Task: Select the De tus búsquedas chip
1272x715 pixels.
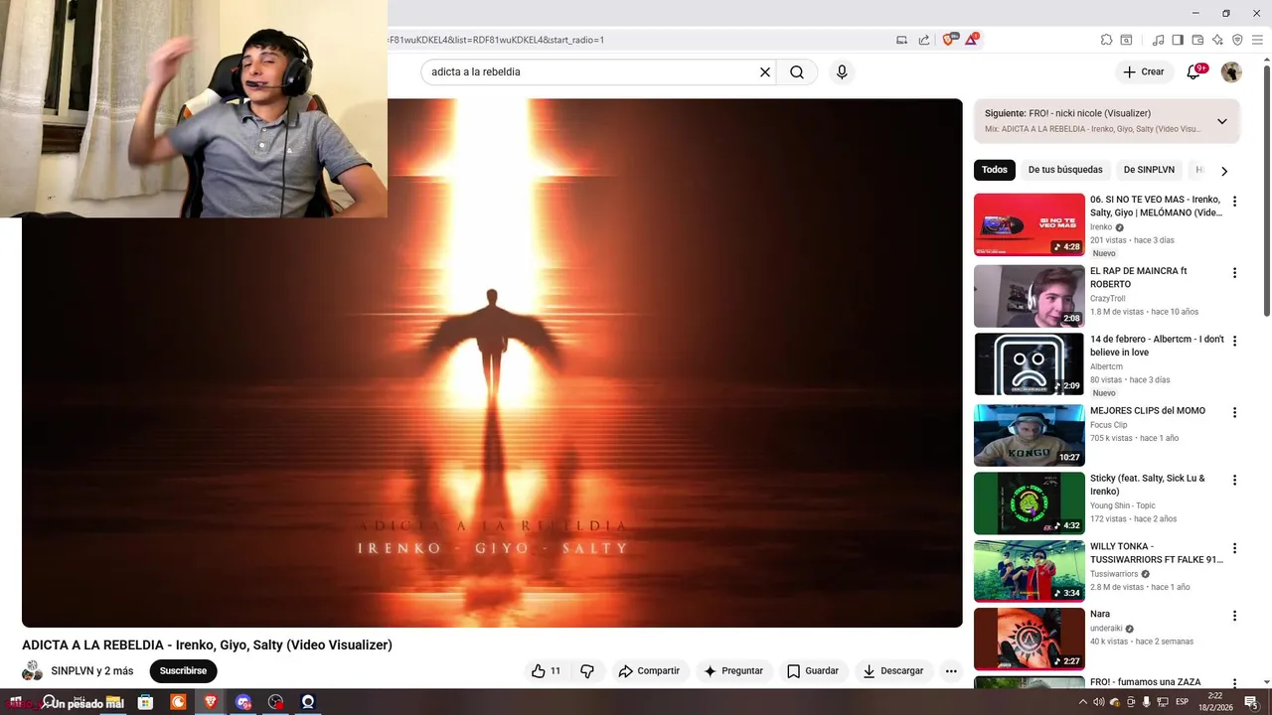Action: point(1065,170)
